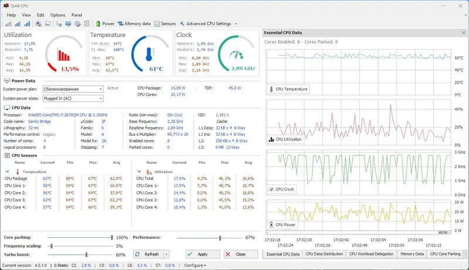Click the full signal-bars icon in toolbar
Image resolution: width=469 pixels, height=270 pixels.
point(27,23)
